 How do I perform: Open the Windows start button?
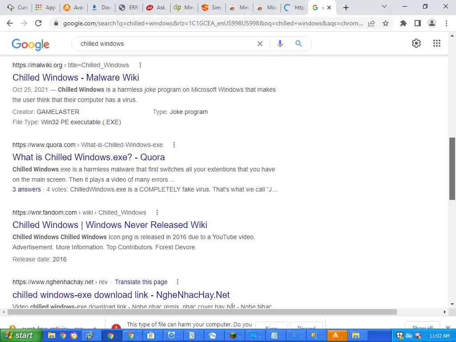click(x=21, y=336)
